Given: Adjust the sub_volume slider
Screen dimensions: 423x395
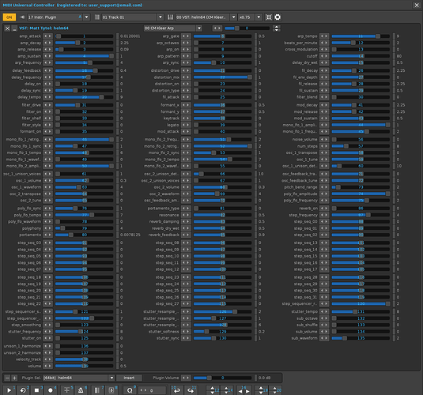Looking at the screenshot, I should coord(361,331).
